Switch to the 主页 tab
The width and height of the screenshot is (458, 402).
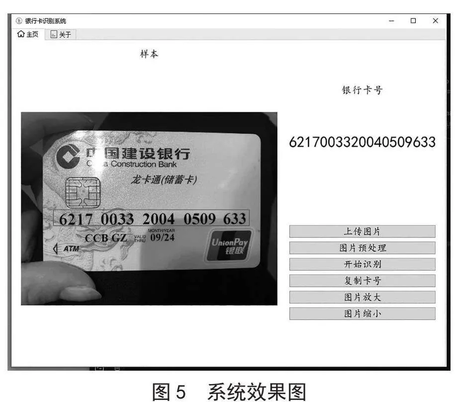pyautogui.click(x=28, y=34)
